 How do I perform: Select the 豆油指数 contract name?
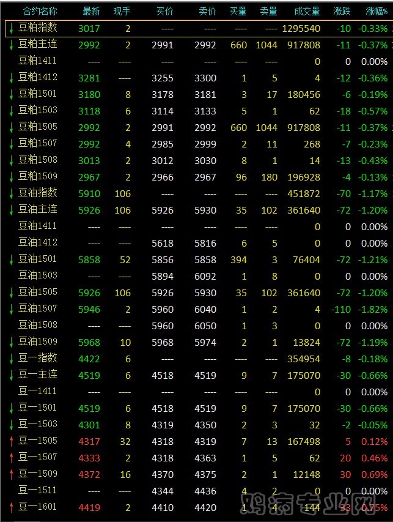pos(38,193)
